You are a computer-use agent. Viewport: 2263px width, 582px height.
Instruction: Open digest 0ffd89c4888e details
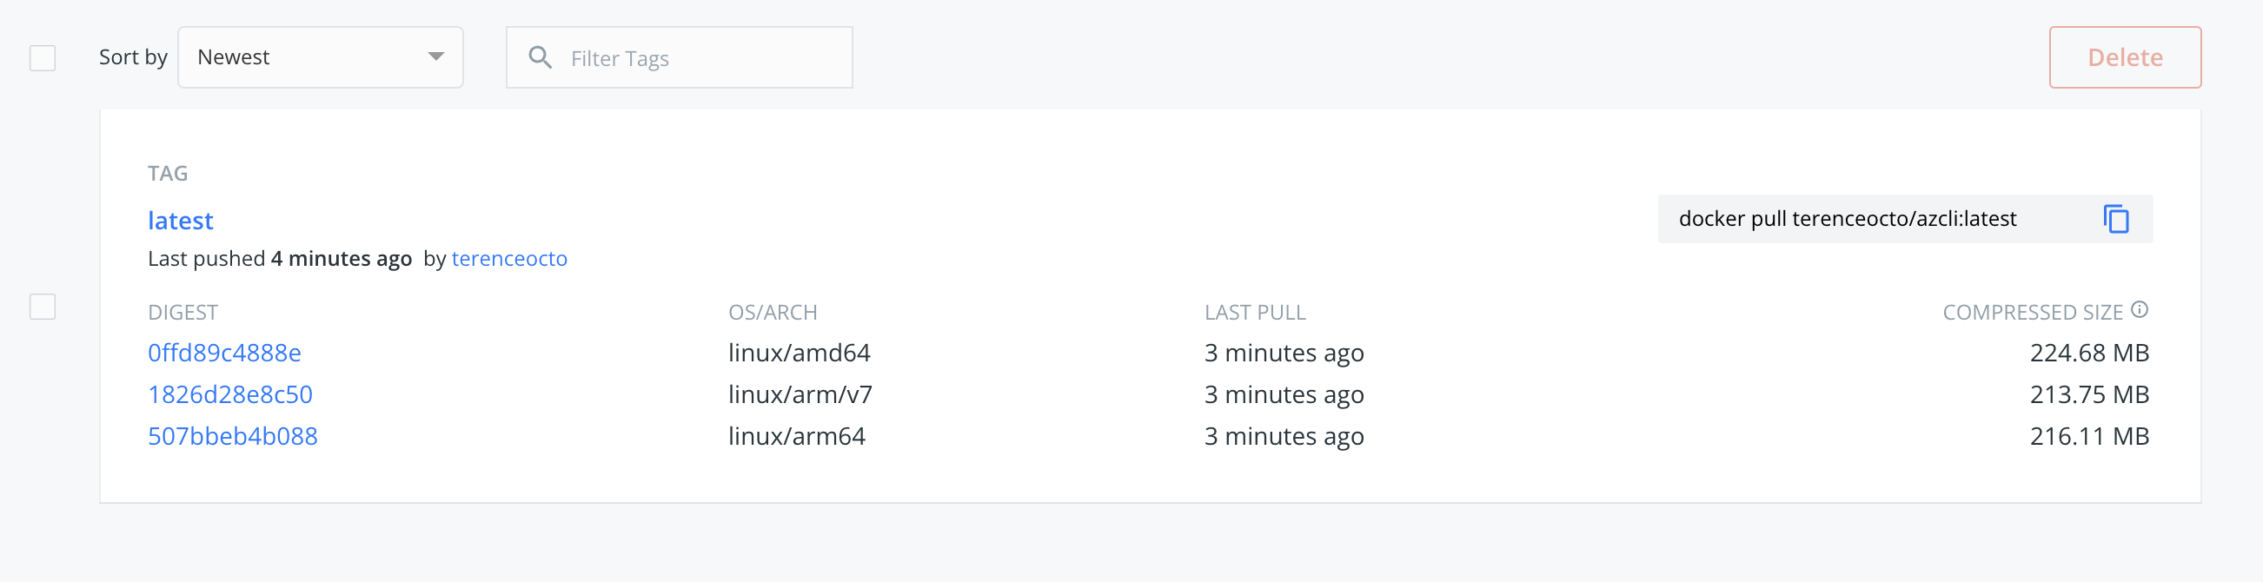tap(224, 353)
